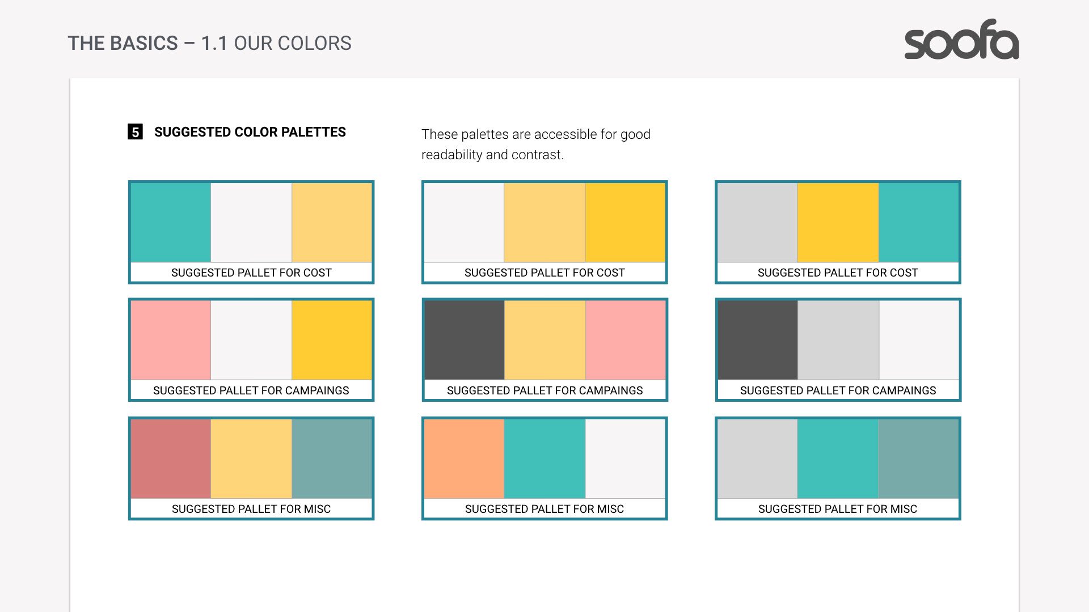Select pink swatch in first campaigns palette
The width and height of the screenshot is (1089, 612).
pyautogui.click(x=171, y=340)
